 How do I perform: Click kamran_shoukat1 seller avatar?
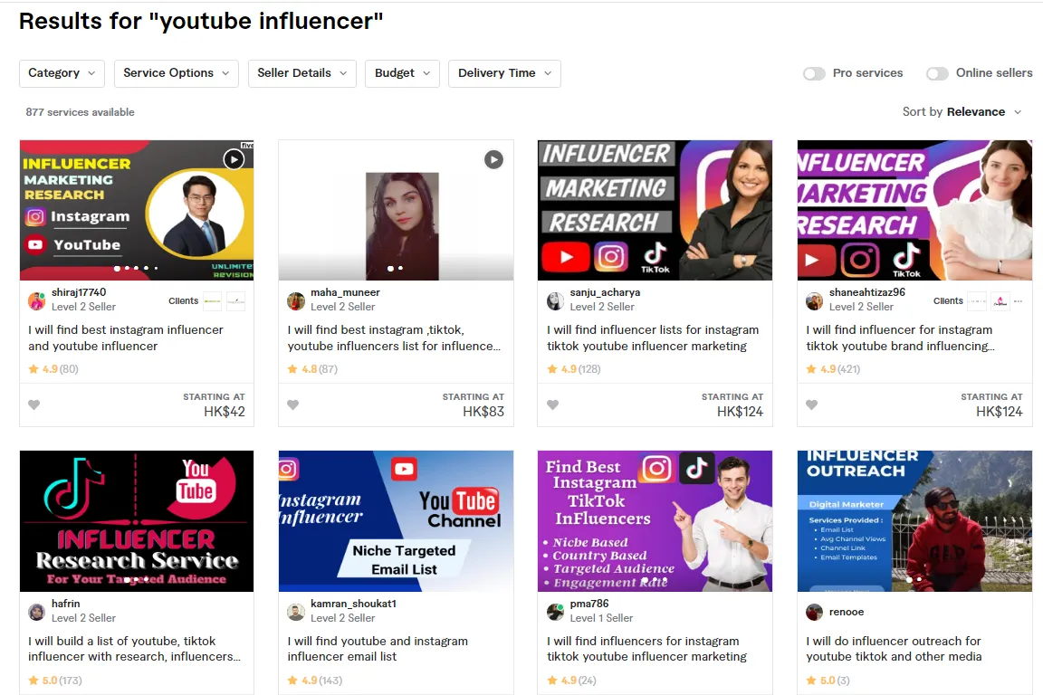pos(296,612)
